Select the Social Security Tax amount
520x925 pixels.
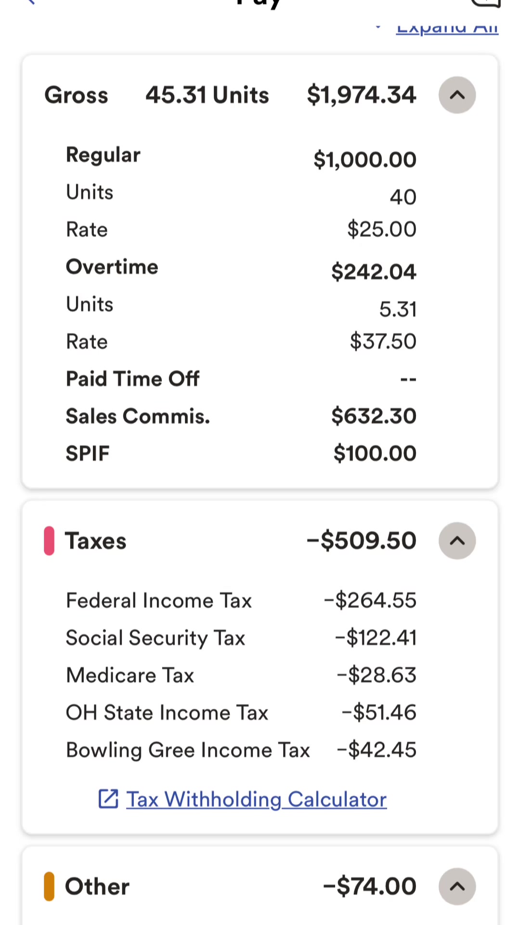376,638
